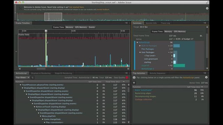Click the Flex Packages entry in Summary

[148, 49]
